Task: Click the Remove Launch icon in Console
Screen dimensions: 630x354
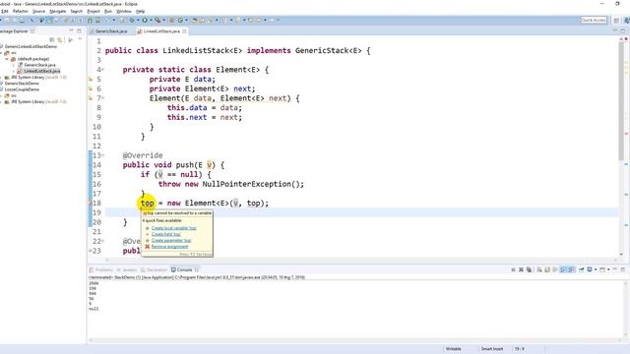Action: [x=521, y=269]
